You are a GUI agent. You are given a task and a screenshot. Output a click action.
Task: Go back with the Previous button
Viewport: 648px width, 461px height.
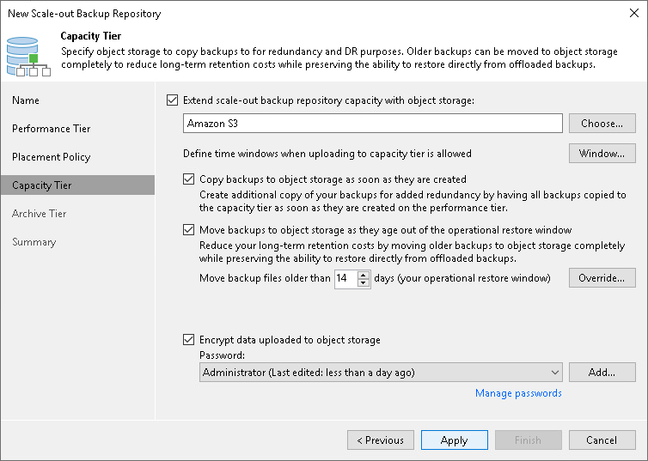click(x=381, y=440)
